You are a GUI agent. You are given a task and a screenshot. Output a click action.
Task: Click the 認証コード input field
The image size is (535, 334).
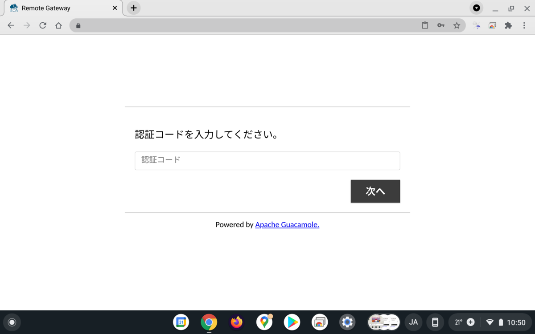[267, 161]
